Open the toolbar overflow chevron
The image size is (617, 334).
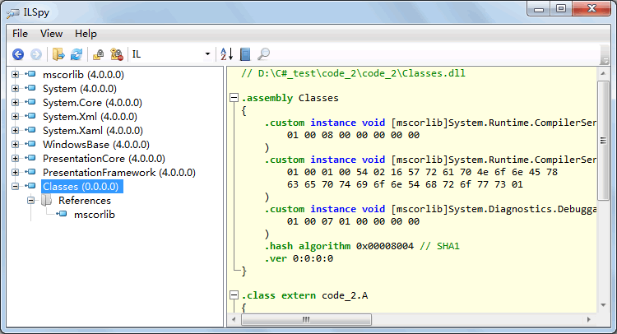(605, 54)
